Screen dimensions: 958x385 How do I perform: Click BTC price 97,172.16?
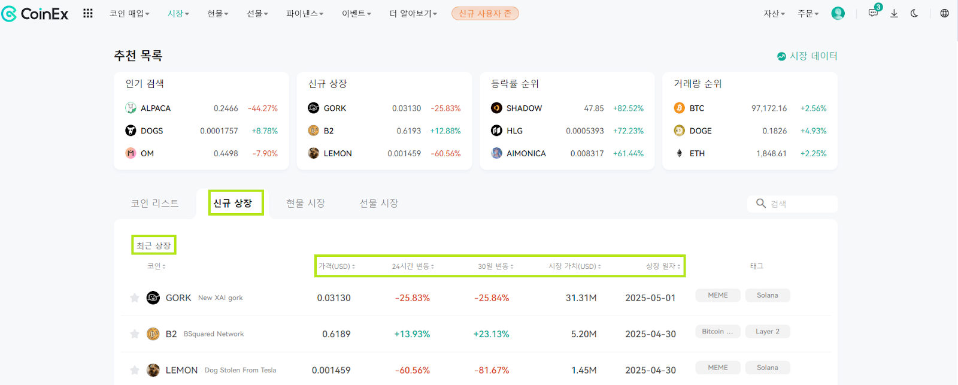769,108
